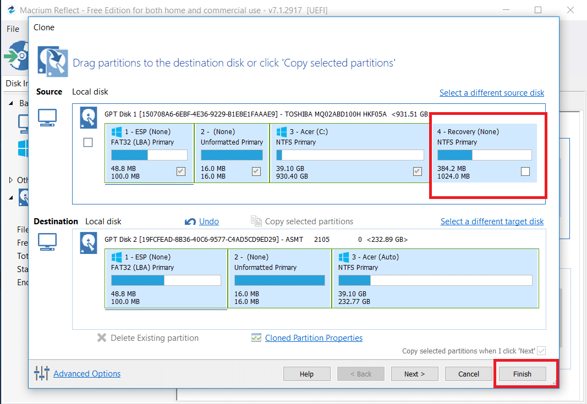
Task: Click the Macrium Reflect title bar logo
Action: (11, 10)
